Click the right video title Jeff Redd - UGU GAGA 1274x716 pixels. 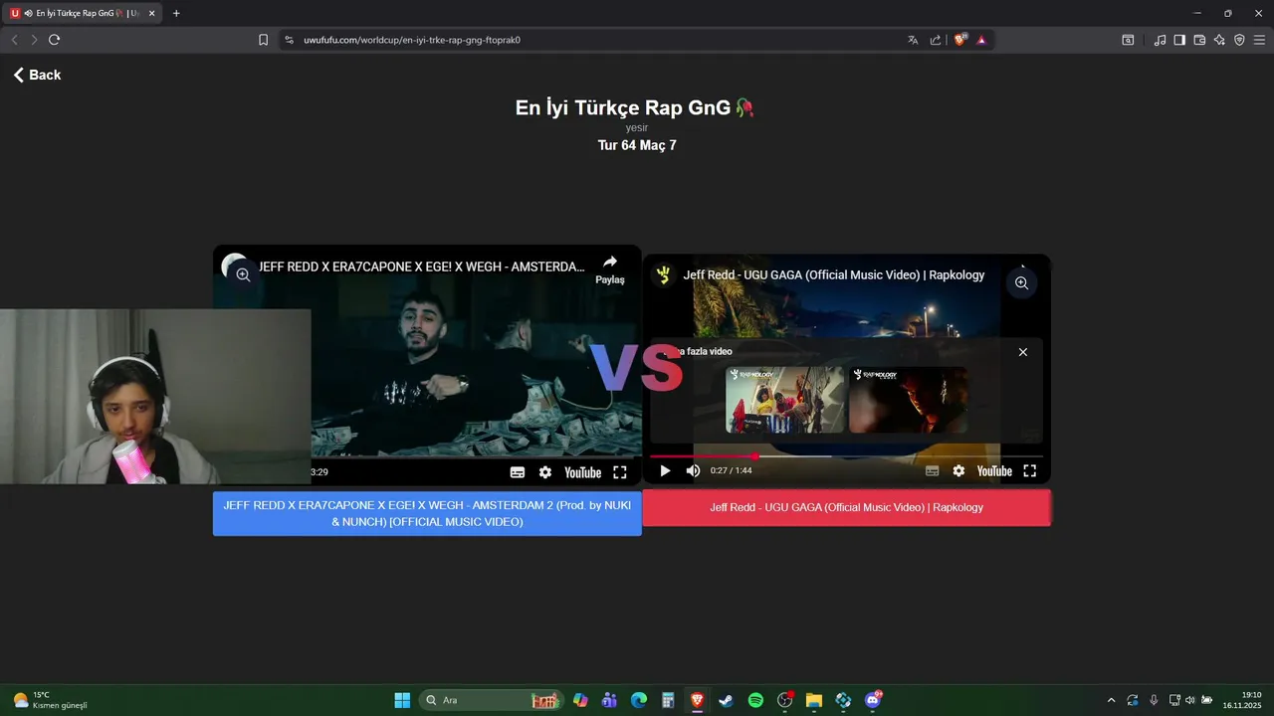click(x=834, y=274)
